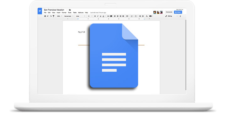This screenshot has width=226, height=113.
Task: Click the clear formatting icon
Action: tap(147, 16)
